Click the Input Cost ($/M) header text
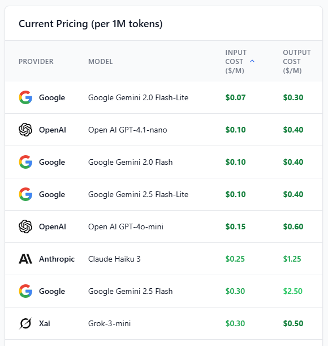Viewport: 328px width, 346px height. 236,62
